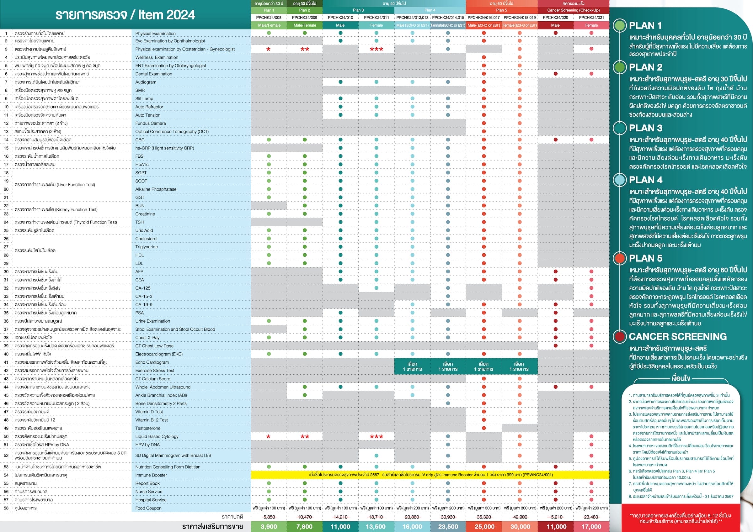Click the CA-125 dot in Plan 3 Female column
This screenshot has width=753, height=532.
(376, 288)
